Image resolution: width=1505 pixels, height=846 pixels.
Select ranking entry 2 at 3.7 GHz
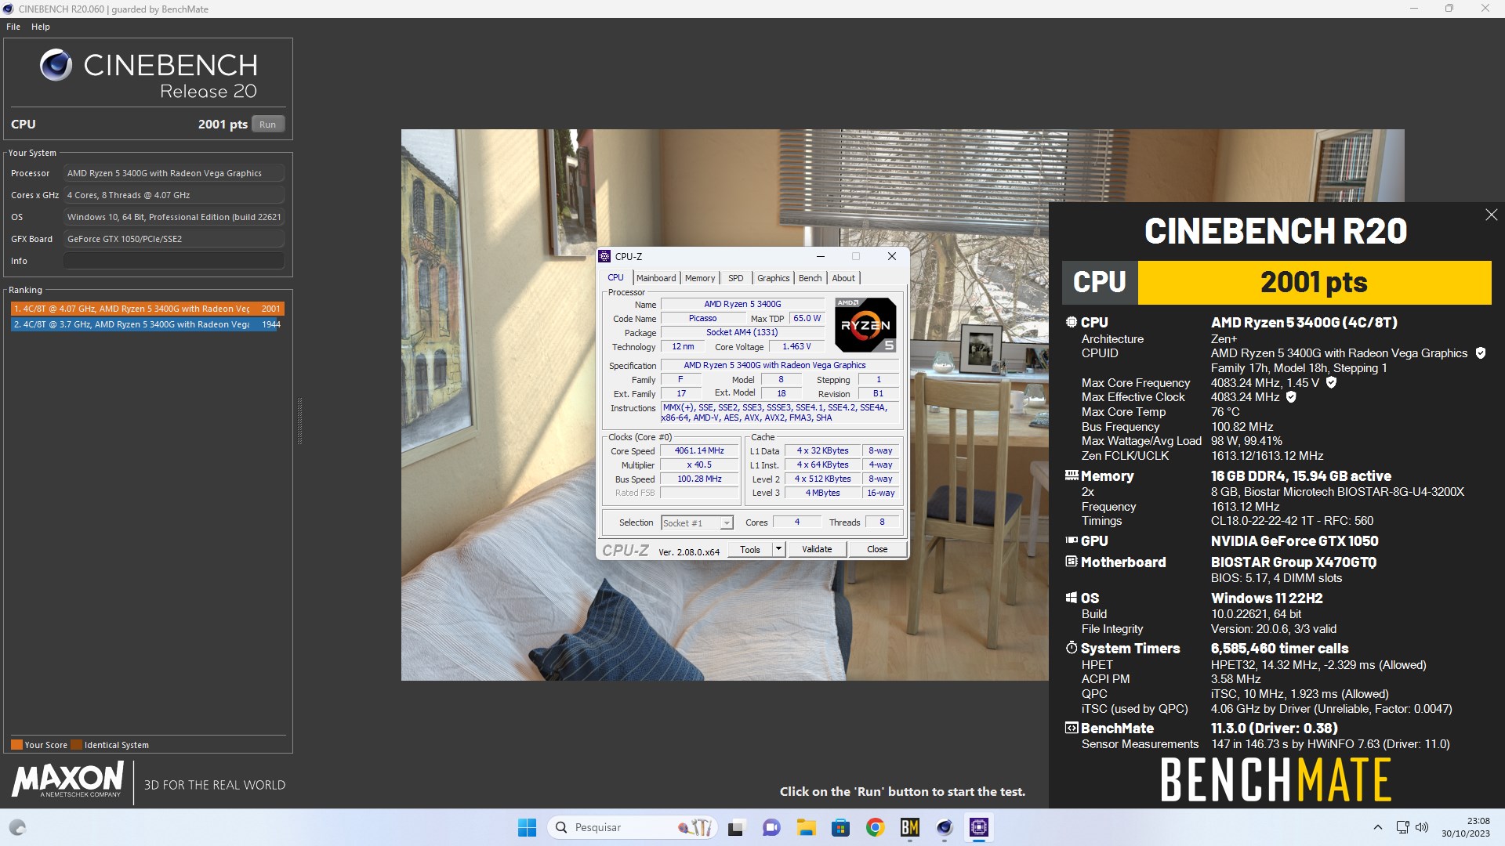point(147,324)
